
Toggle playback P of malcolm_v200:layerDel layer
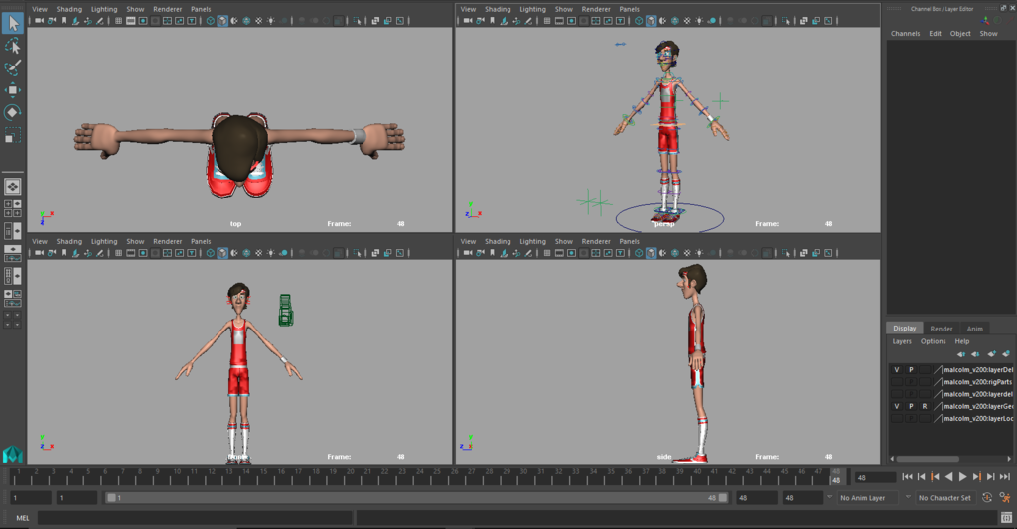tap(911, 370)
